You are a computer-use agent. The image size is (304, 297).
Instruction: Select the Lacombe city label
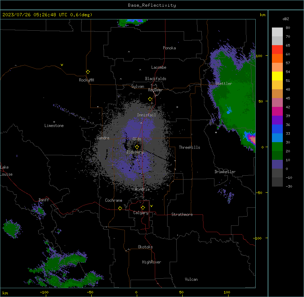[159, 67]
